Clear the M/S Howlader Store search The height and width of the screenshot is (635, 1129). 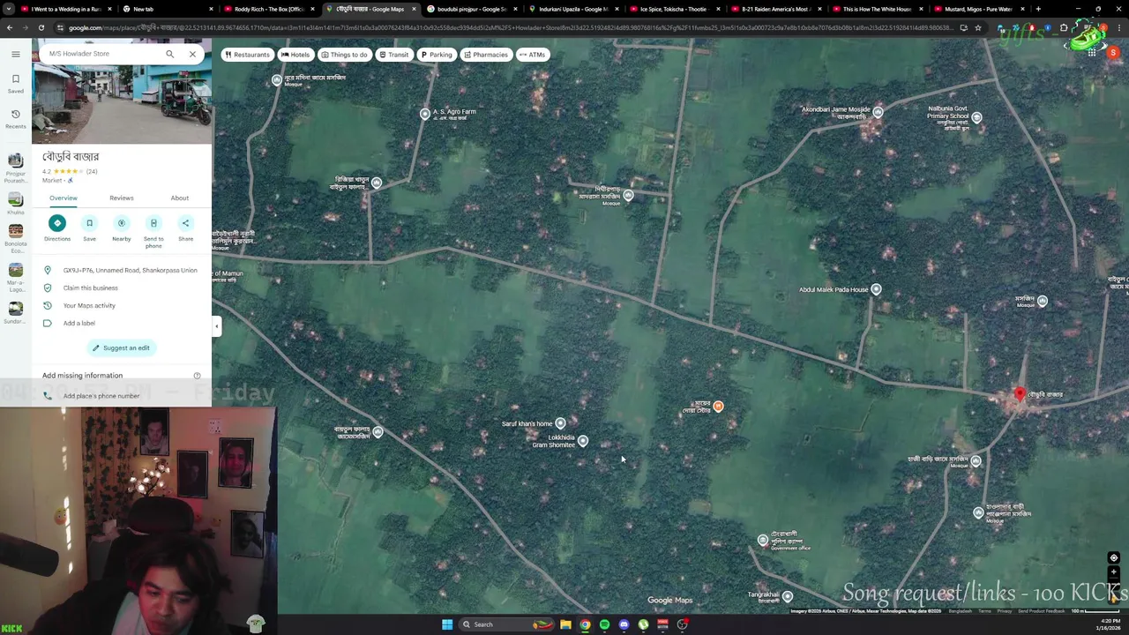(192, 54)
